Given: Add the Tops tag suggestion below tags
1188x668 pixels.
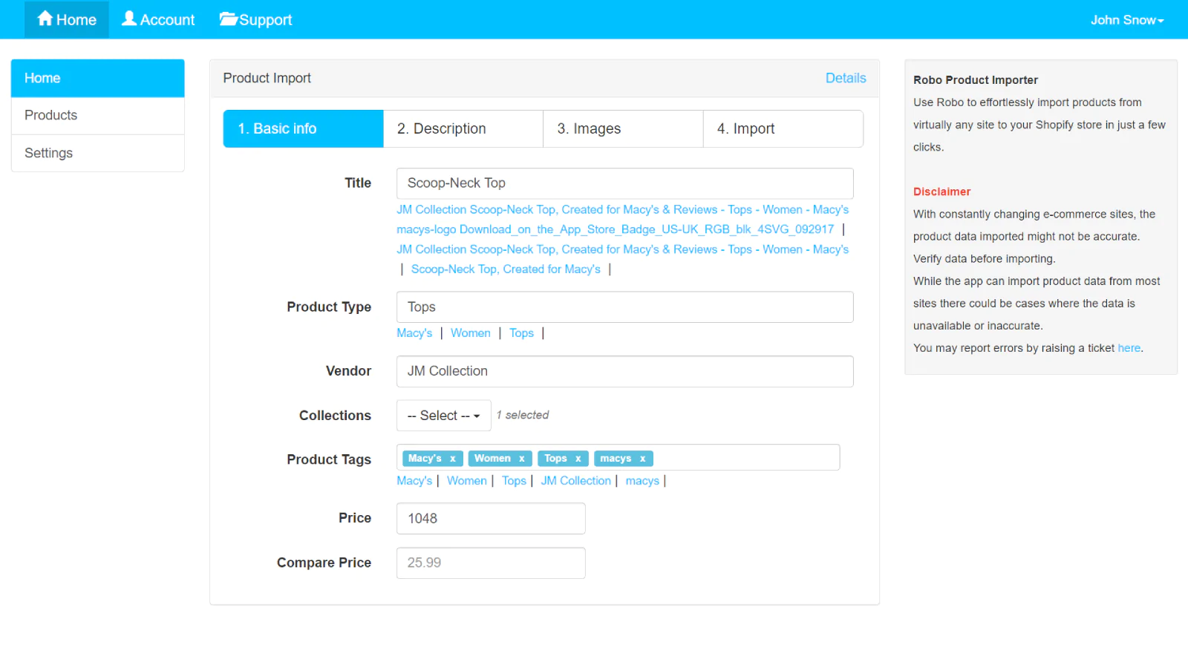Looking at the screenshot, I should click(514, 481).
